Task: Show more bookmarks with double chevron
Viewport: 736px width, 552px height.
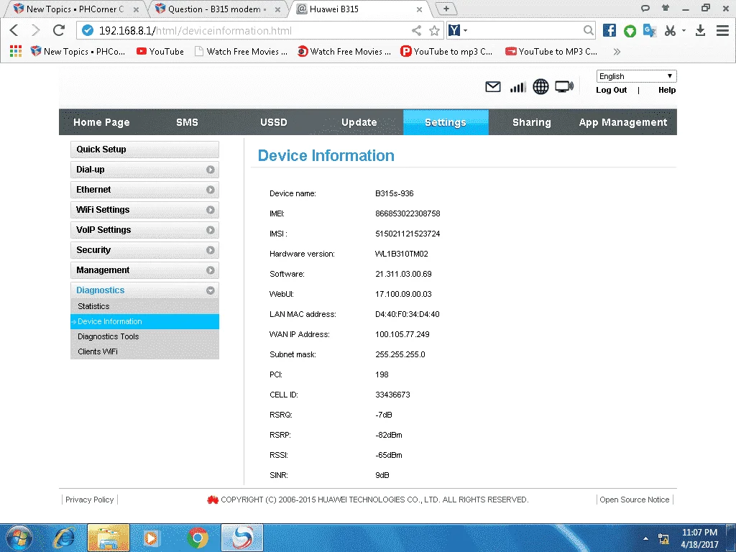Action: [617, 52]
